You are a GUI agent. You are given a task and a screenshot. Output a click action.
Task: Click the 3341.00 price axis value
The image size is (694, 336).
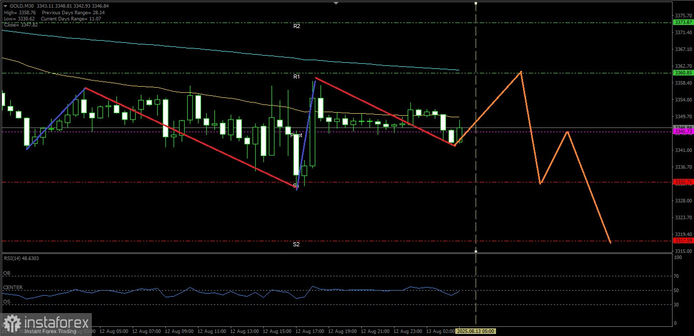click(x=683, y=150)
